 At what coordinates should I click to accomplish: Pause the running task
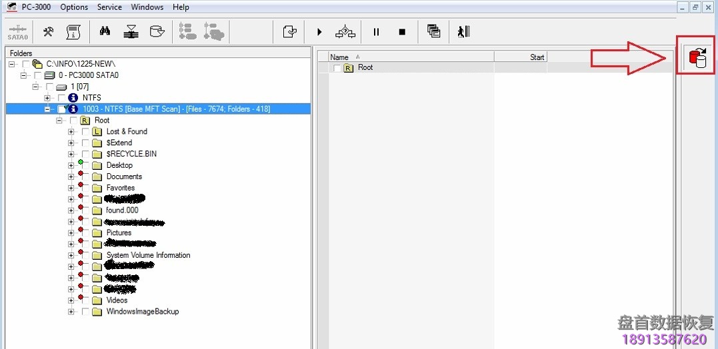pos(376,31)
